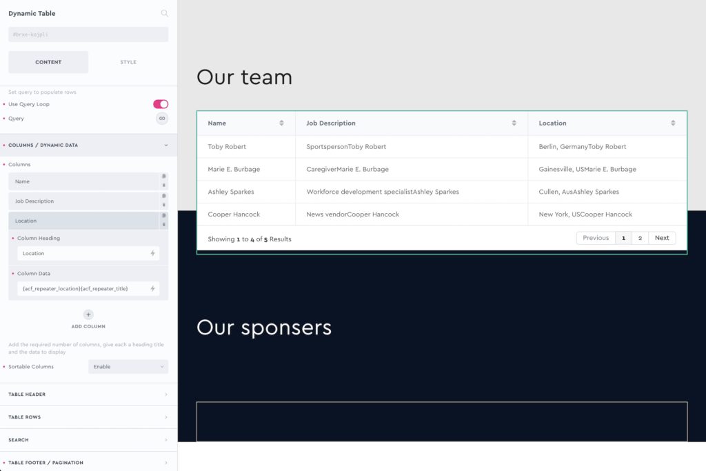Duplicate the Name column item
The height and width of the screenshot is (471, 706).
pos(164,177)
